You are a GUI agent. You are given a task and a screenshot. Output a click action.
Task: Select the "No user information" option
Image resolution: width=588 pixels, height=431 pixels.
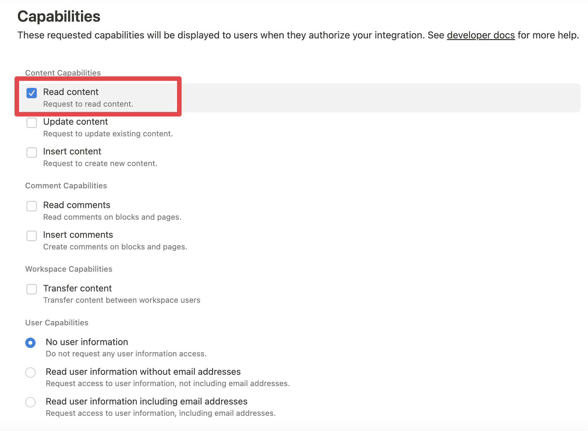(x=30, y=343)
